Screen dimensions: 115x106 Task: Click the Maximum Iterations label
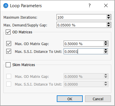[x=20, y=18]
